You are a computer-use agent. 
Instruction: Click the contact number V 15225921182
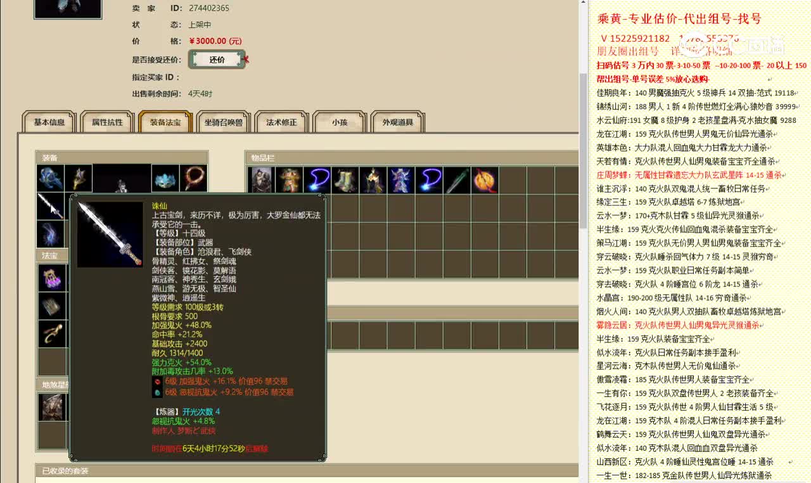click(x=635, y=39)
